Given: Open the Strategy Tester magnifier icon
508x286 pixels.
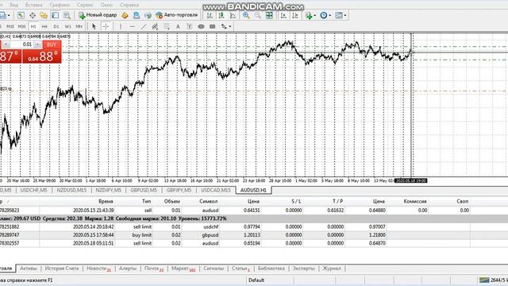Looking at the screenshot, I should pyautogui.click(x=67, y=15).
